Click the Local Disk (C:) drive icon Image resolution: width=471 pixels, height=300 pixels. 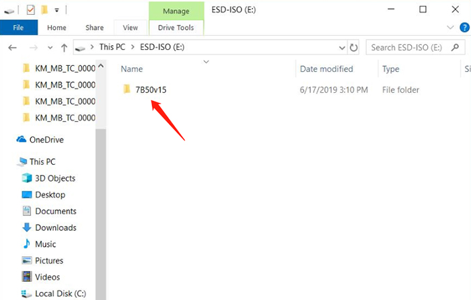(26, 294)
